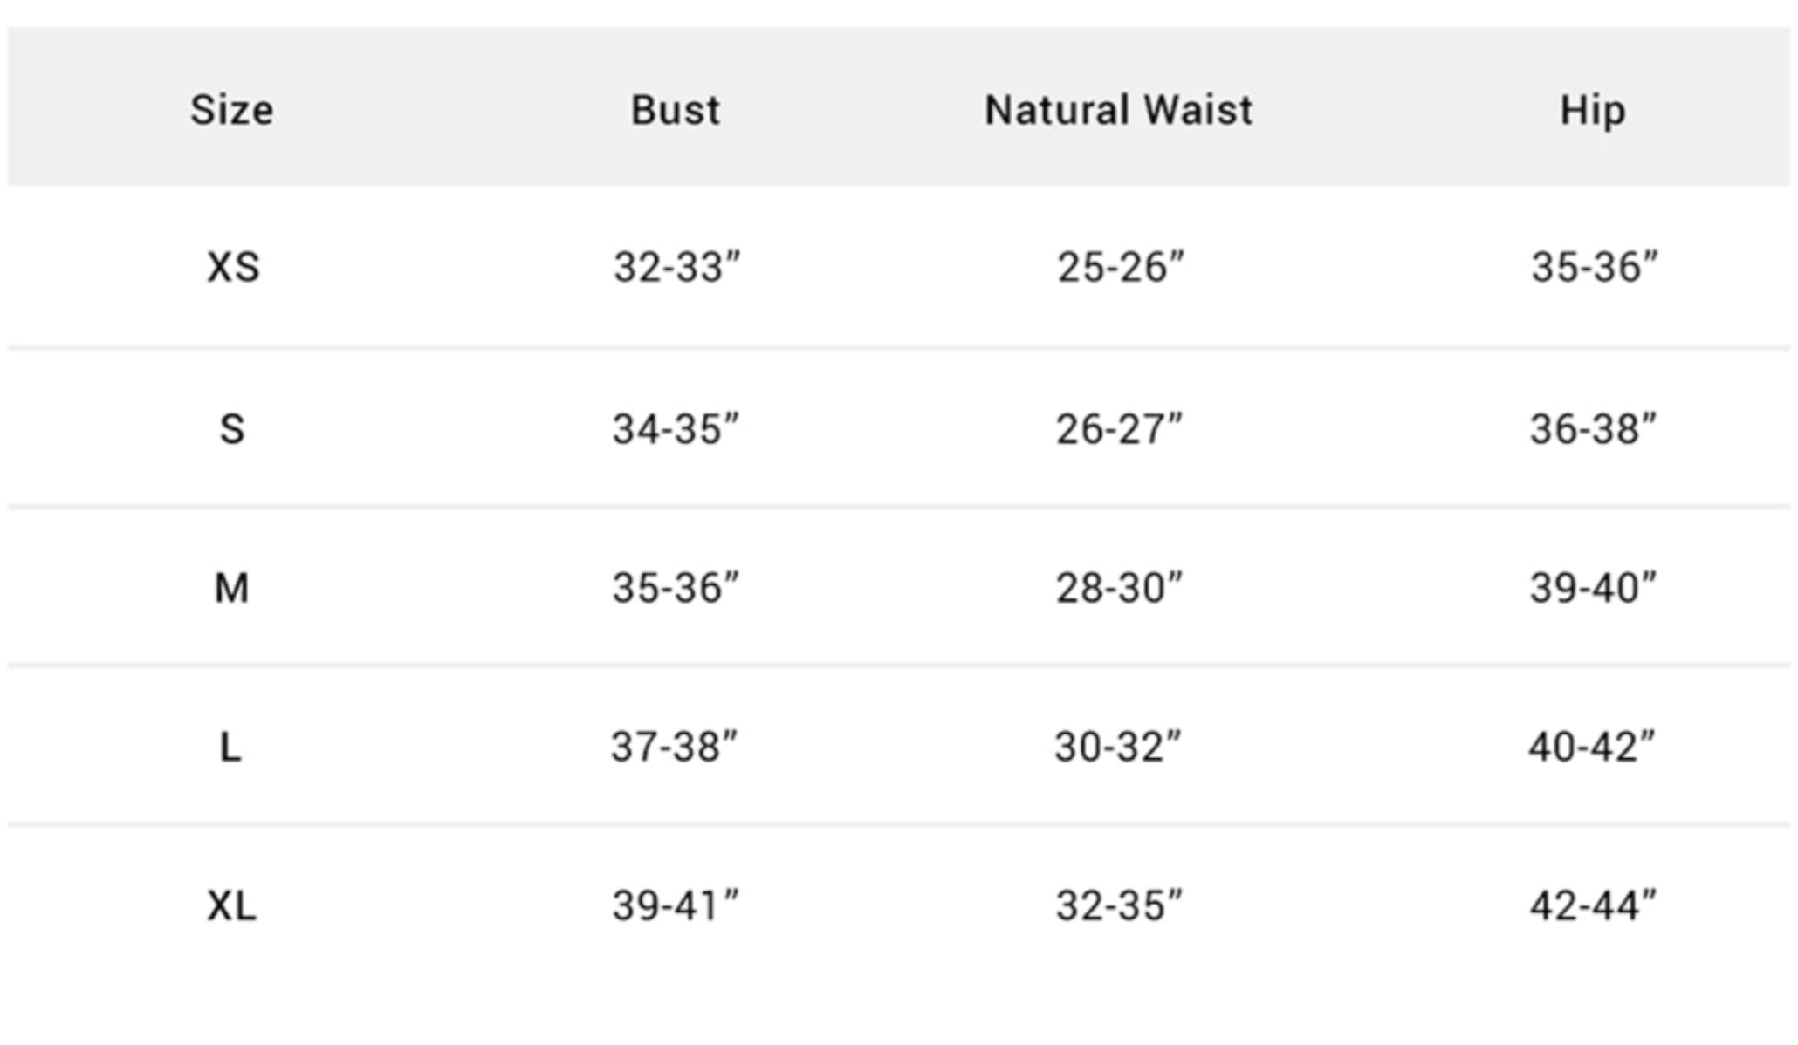Click the S bust value 34-35"
This screenshot has height=1045, width=1798.
(x=676, y=429)
